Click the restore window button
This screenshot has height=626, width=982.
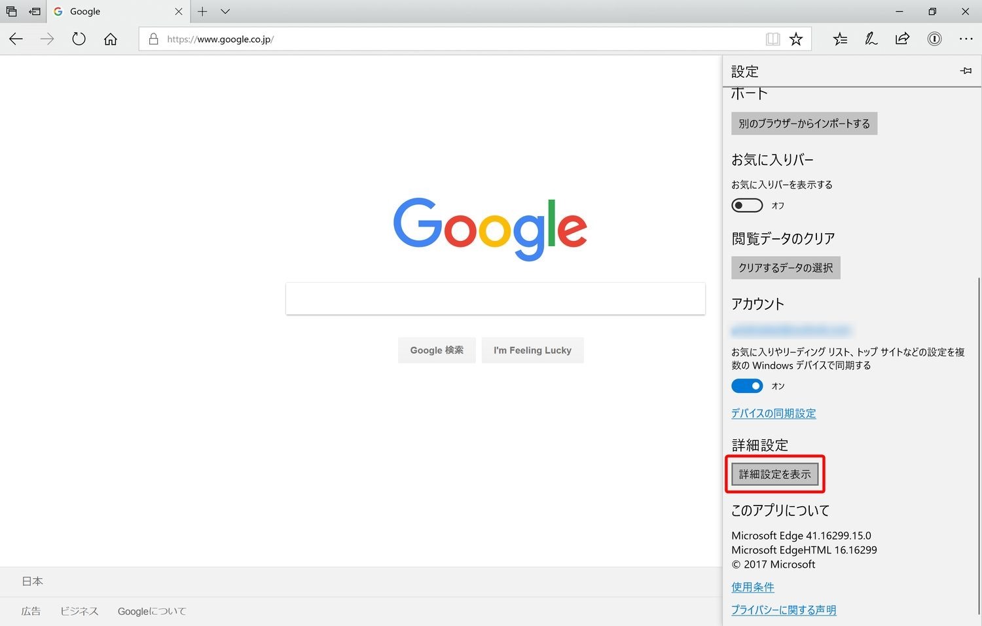[x=932, y=11]
